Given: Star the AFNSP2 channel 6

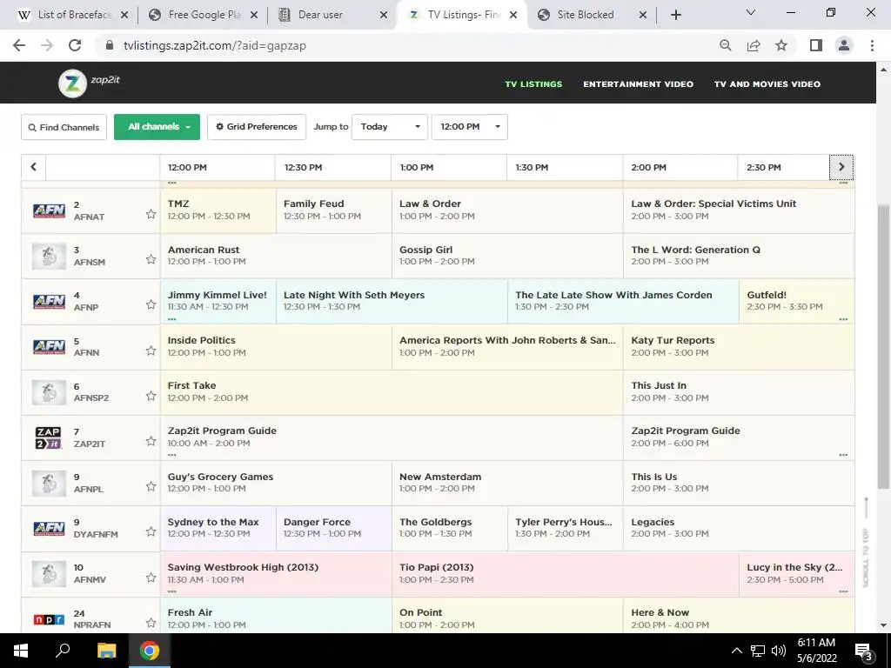Looking at the screenshot, I should coord(151,396).
